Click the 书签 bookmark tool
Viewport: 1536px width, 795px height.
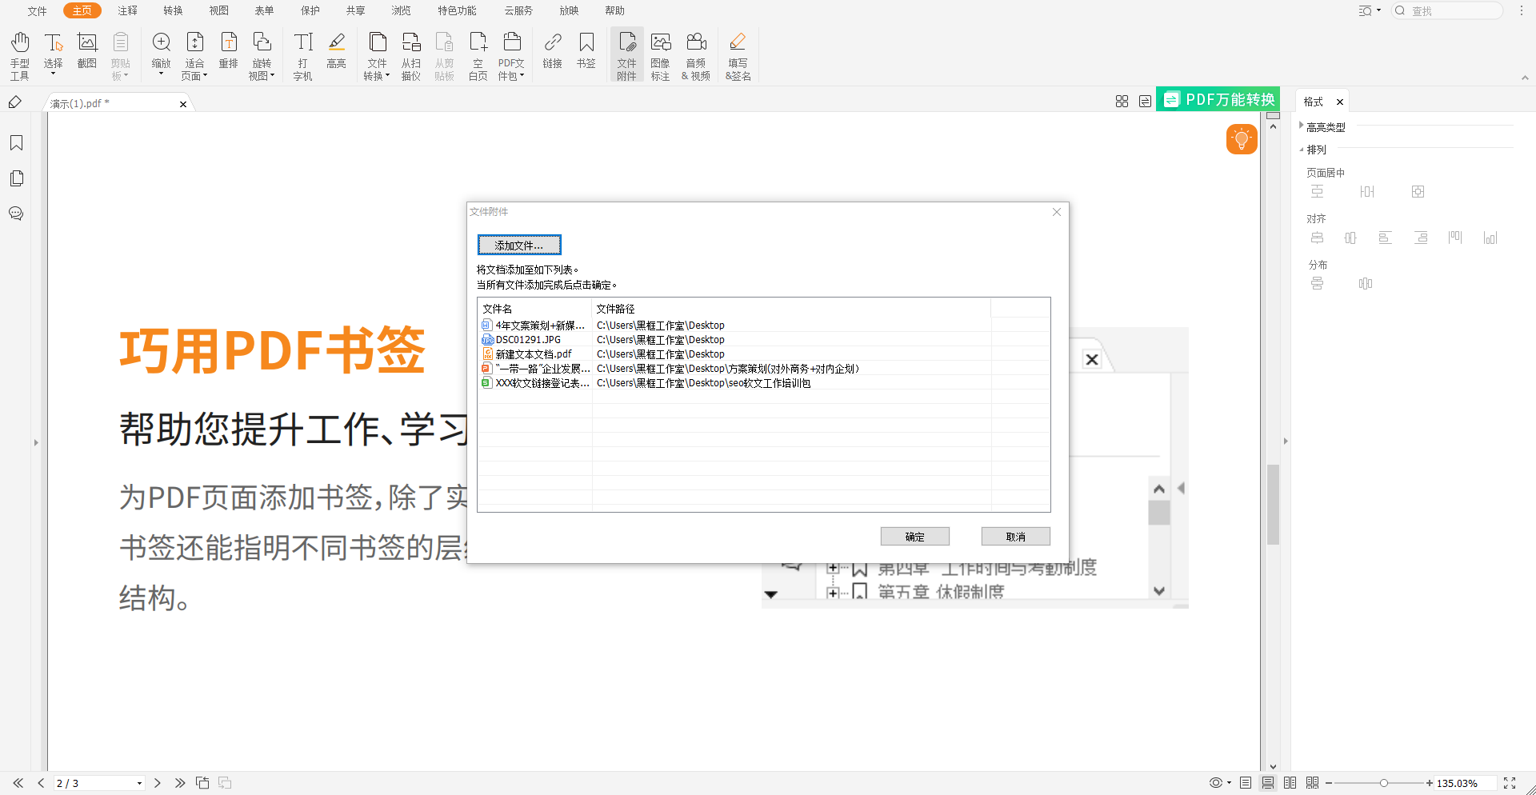(586, 54)
